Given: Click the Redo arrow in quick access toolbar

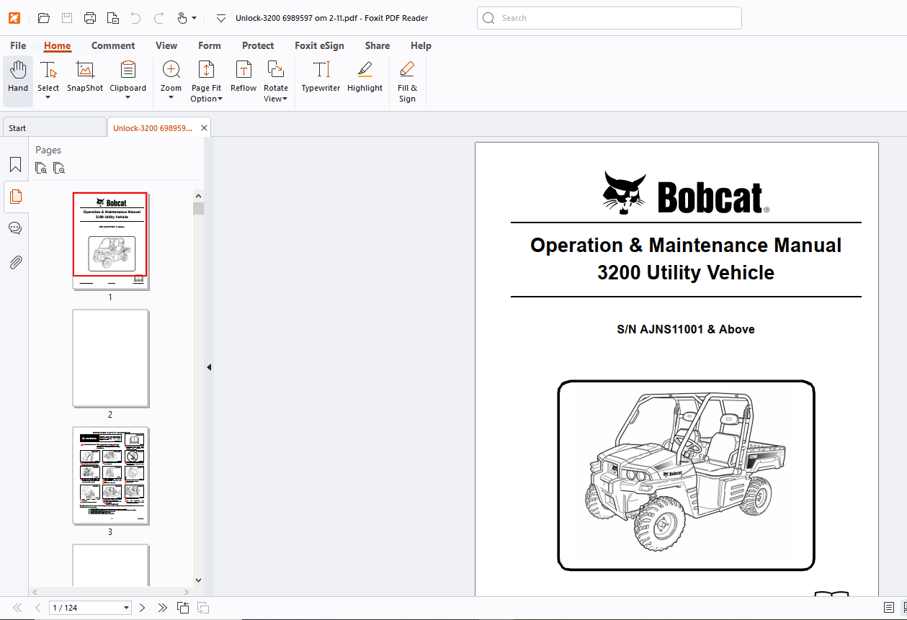Looking at the screenshot, I should click(158, 18).
